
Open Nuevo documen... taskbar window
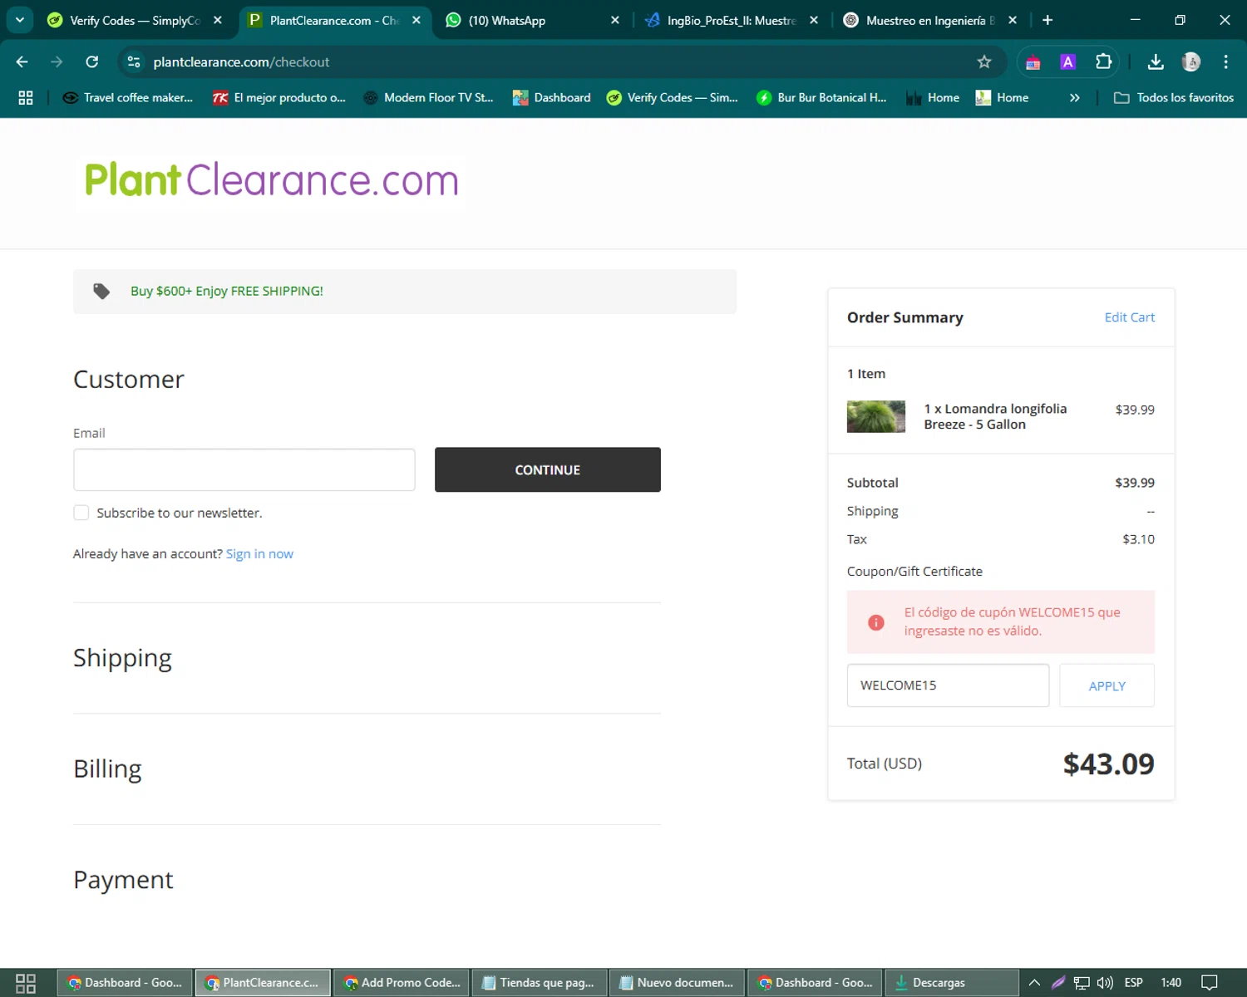[678, 983]
